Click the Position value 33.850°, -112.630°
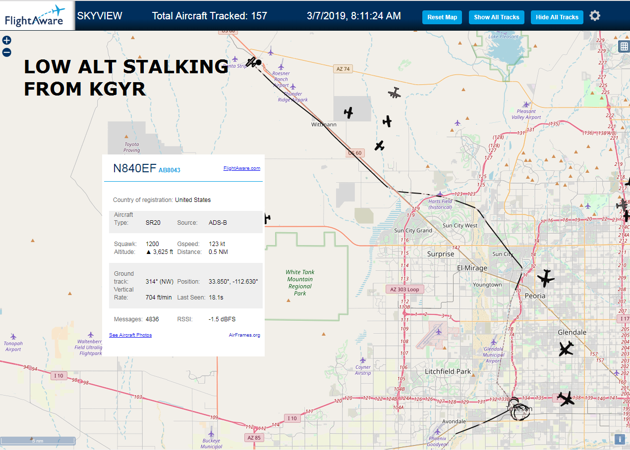The height and width of the screenshot is (450, 630). click(x=233, y=282)
